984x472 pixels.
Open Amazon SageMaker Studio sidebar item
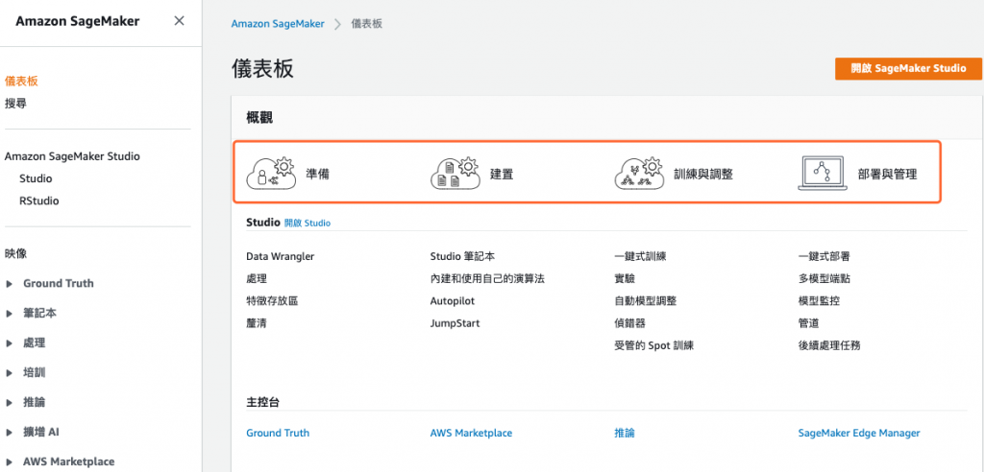[72, 156]
